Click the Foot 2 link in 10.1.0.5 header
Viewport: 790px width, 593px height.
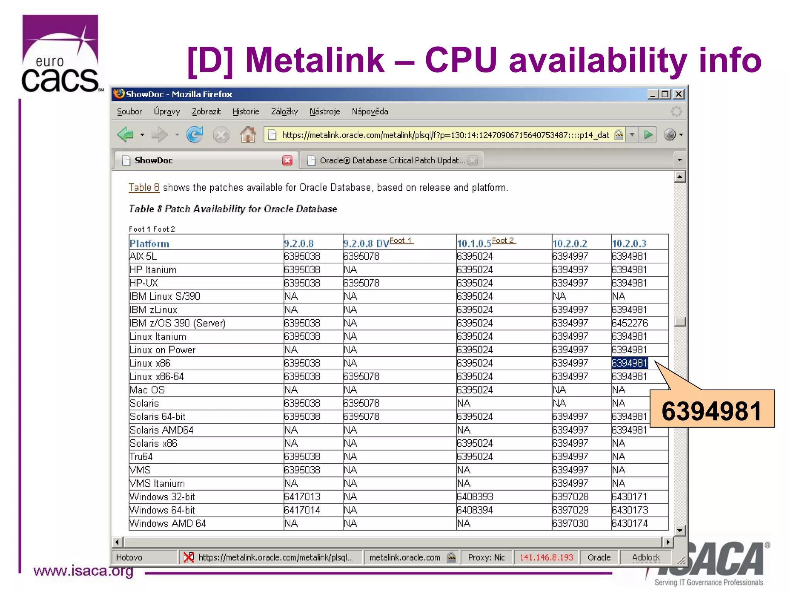click(503, 241)
